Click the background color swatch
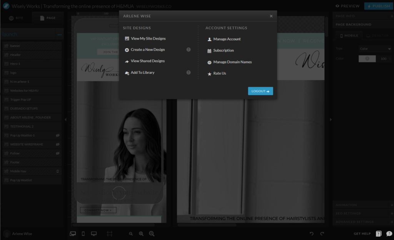The height and width of the screenshot is (240, 394). point(367,58)
